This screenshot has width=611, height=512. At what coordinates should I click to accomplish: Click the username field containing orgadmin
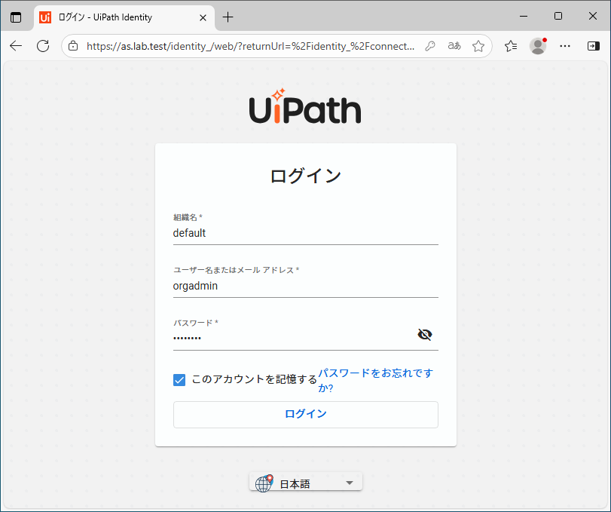coord(306,286)
